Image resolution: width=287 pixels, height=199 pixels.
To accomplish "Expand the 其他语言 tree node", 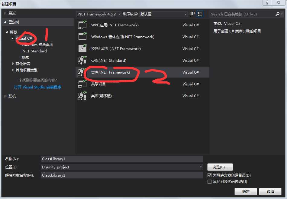I will tap(13, 64).
